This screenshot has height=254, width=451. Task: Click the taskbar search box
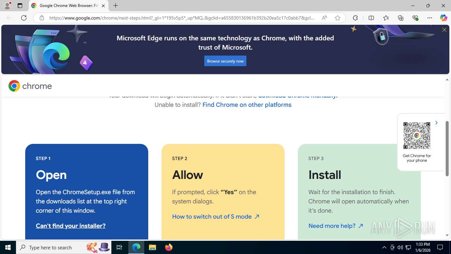64,247
